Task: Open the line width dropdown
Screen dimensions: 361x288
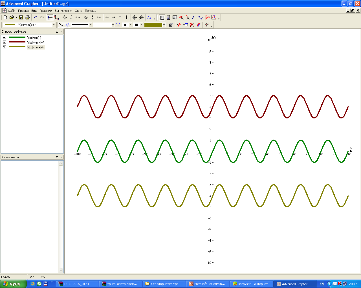Action: pos(91,25)
